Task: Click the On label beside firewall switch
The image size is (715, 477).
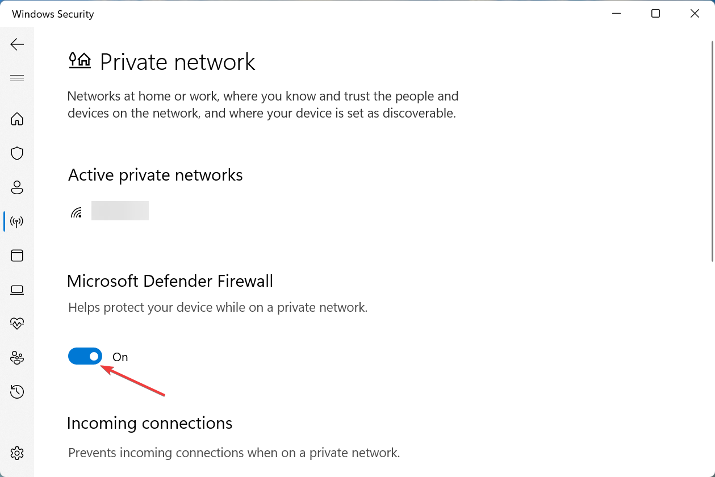Action: coord(120,357)
